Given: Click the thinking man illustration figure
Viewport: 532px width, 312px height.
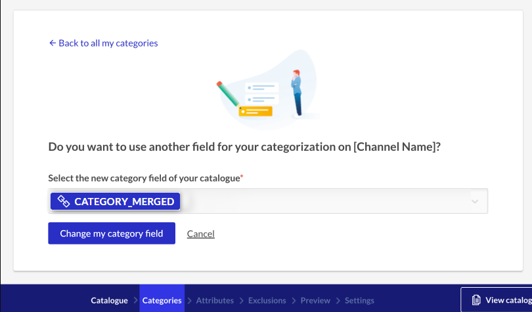Looking at the screenshot, I should click(x=296, y=93).
